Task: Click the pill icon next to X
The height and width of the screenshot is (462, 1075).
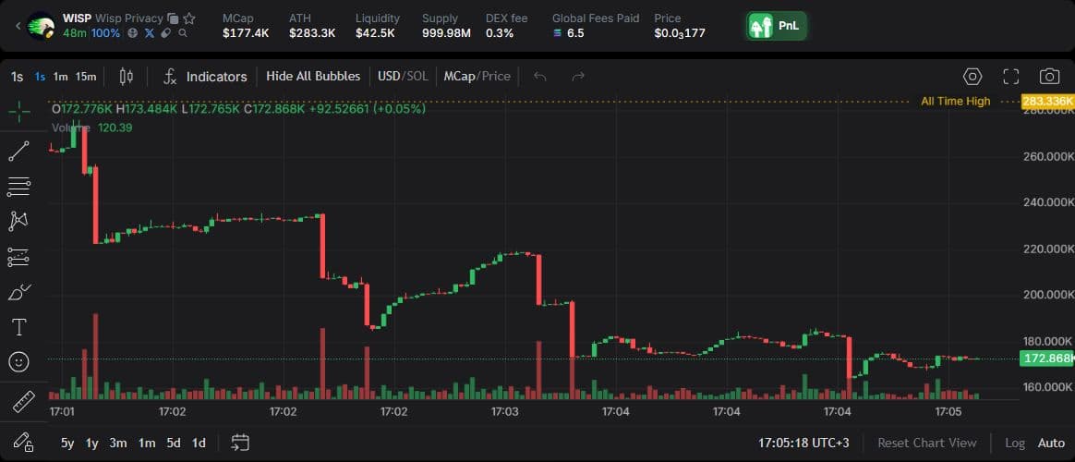Action: click(166, 33)
